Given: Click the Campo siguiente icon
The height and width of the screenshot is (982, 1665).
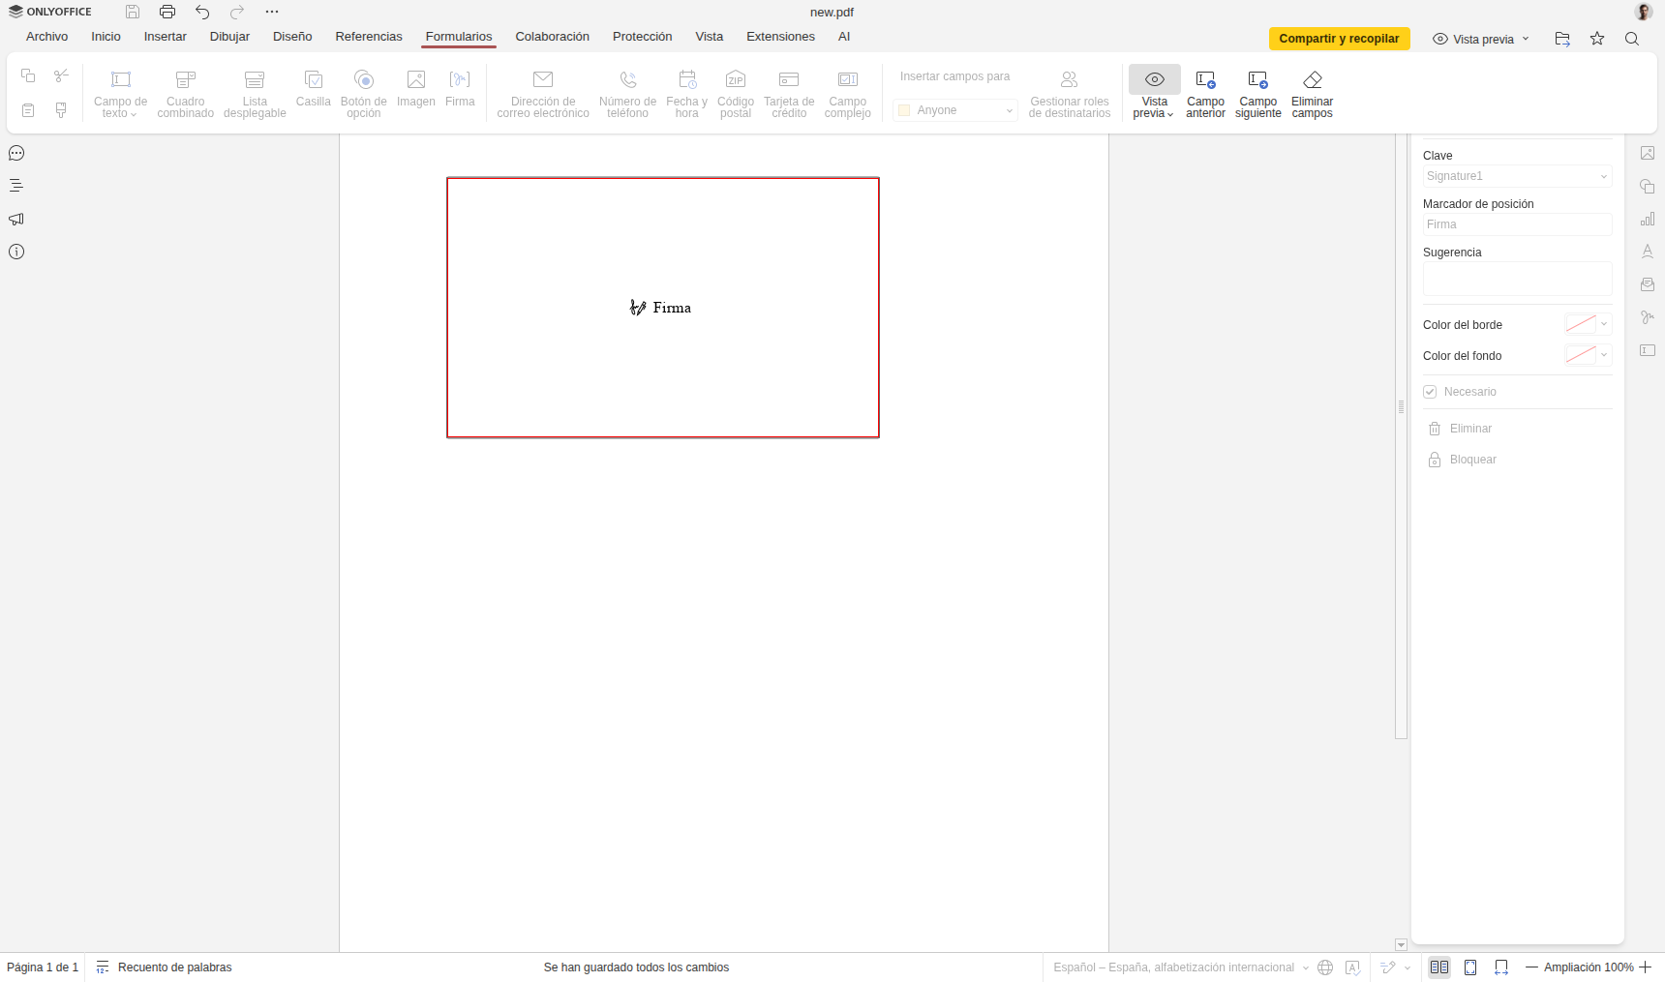Looking at the screenshot, I should 1257,80.
